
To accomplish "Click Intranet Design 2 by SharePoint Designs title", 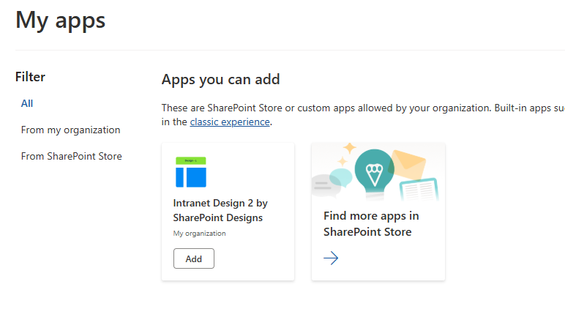I will coord(220,210).
